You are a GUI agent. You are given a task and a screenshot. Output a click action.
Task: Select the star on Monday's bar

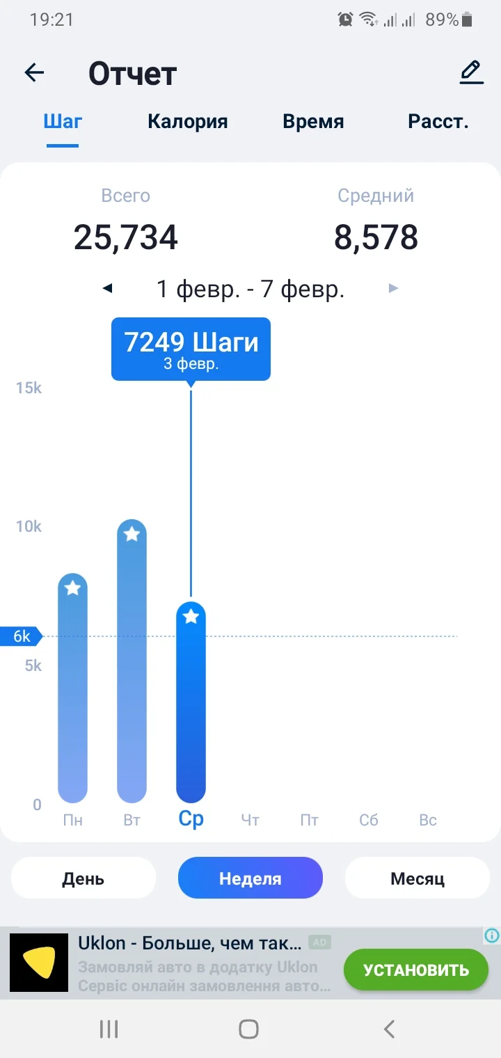tap(72, 589)
